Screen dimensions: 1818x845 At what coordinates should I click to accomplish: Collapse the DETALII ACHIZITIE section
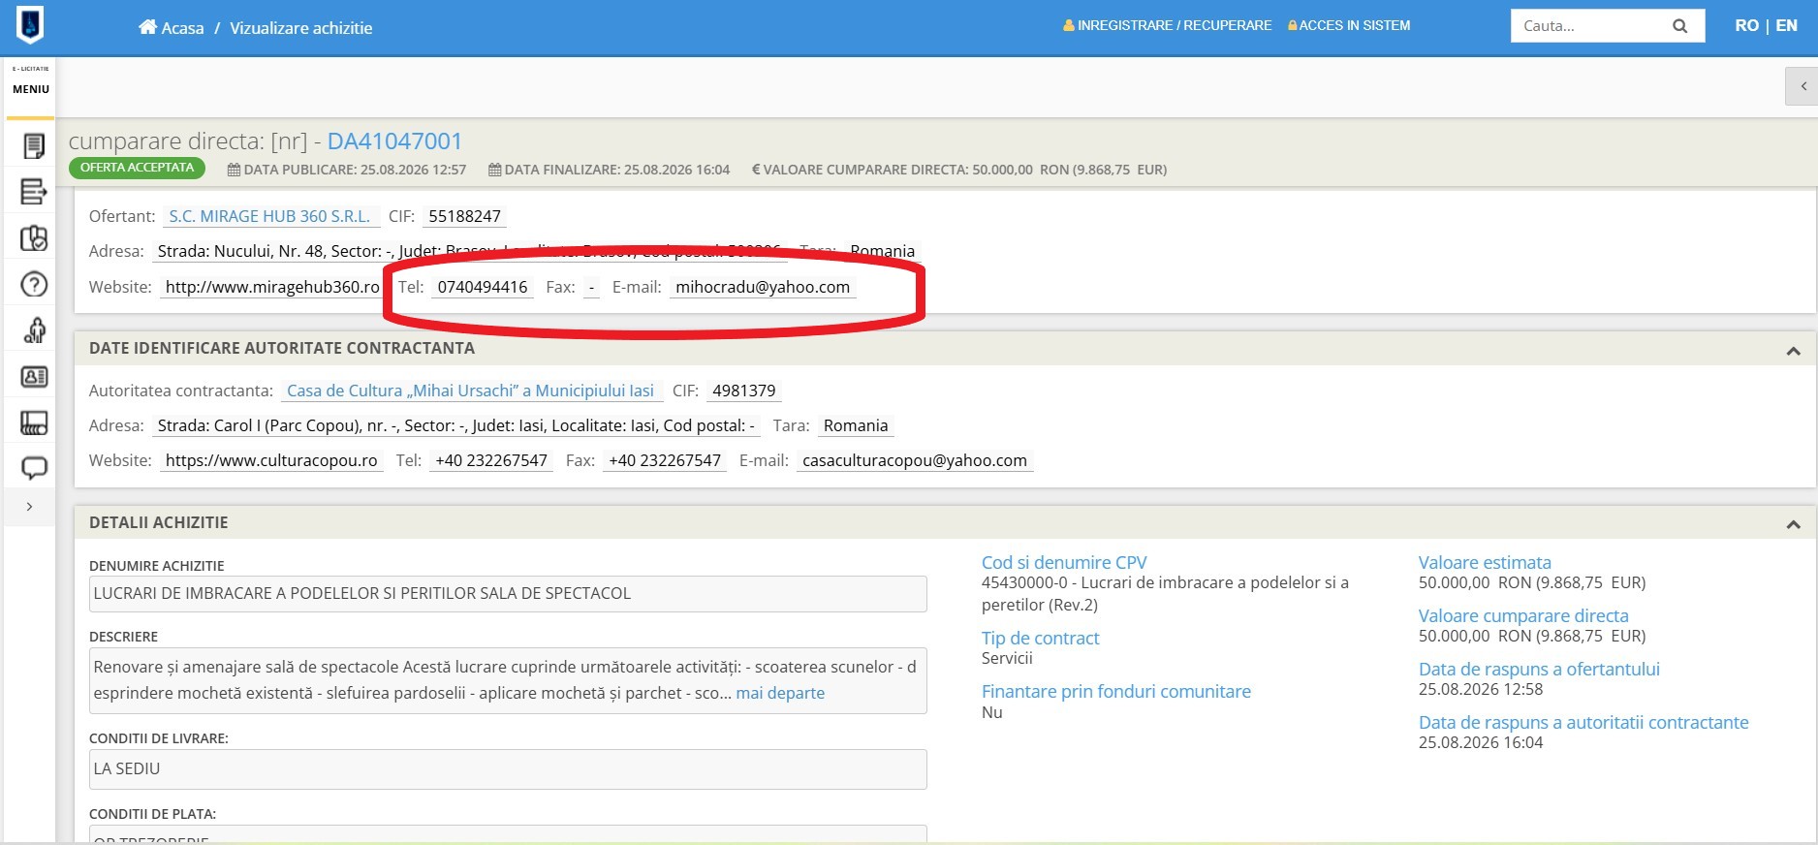pyautogui.click(x=1793, y=524)
